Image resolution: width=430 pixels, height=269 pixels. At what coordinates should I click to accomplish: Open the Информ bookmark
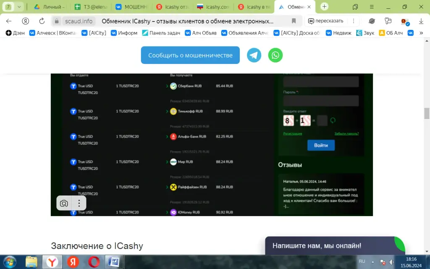[124, 33]
